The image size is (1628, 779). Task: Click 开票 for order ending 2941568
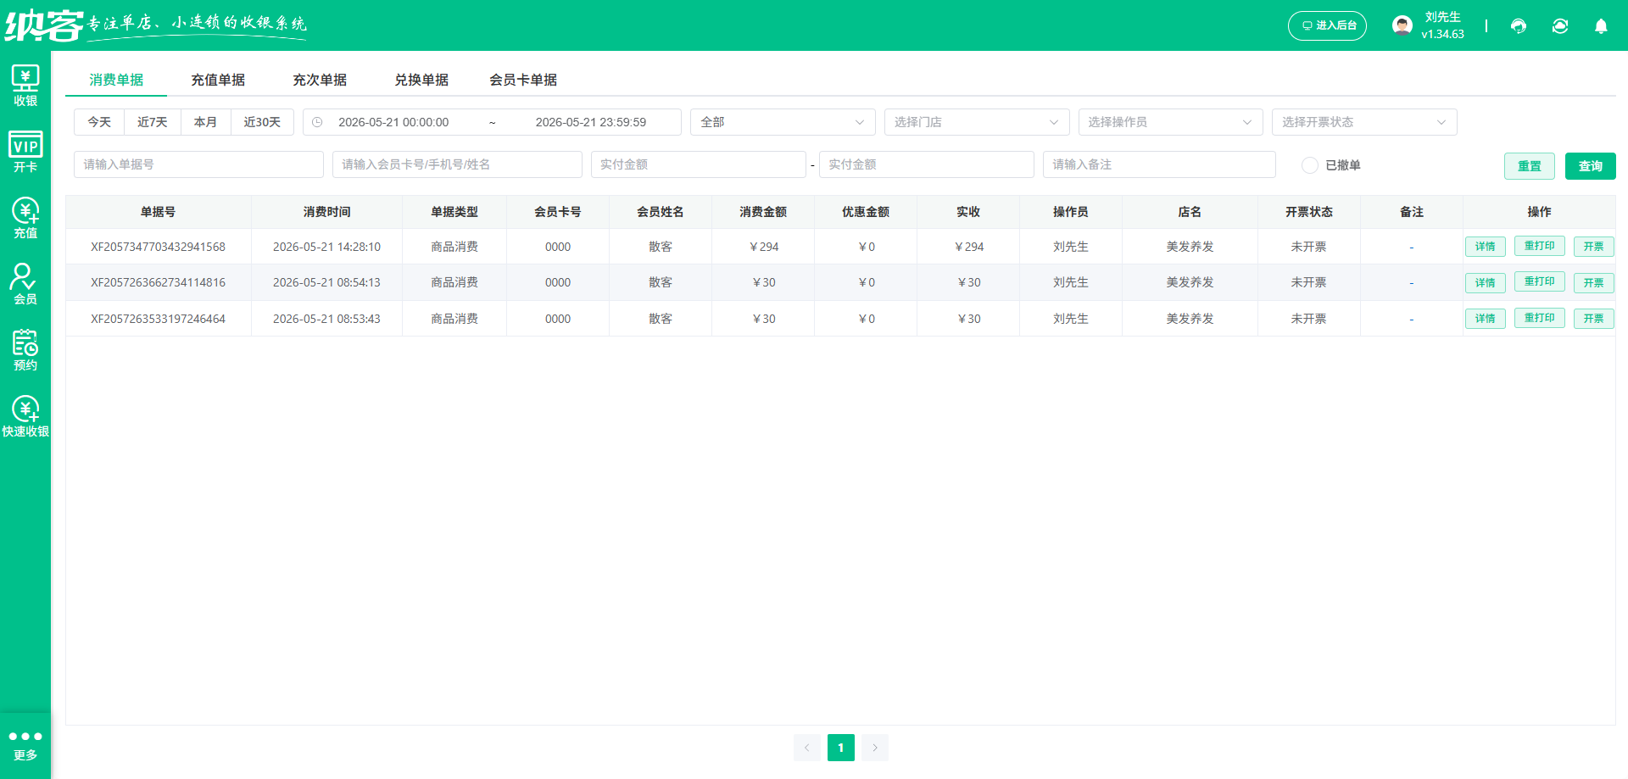[x=1594, y=247]
